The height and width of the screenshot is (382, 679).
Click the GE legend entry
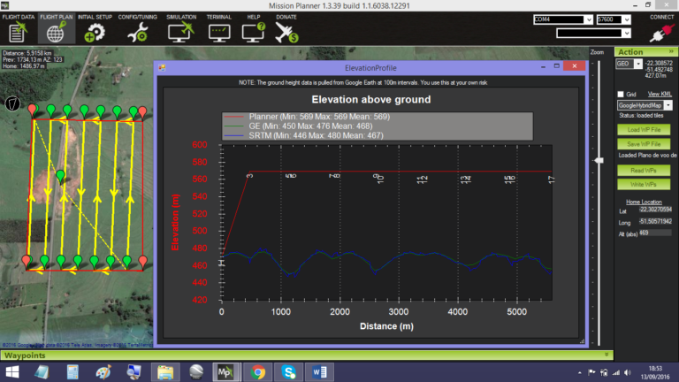[x=298, y=126]
